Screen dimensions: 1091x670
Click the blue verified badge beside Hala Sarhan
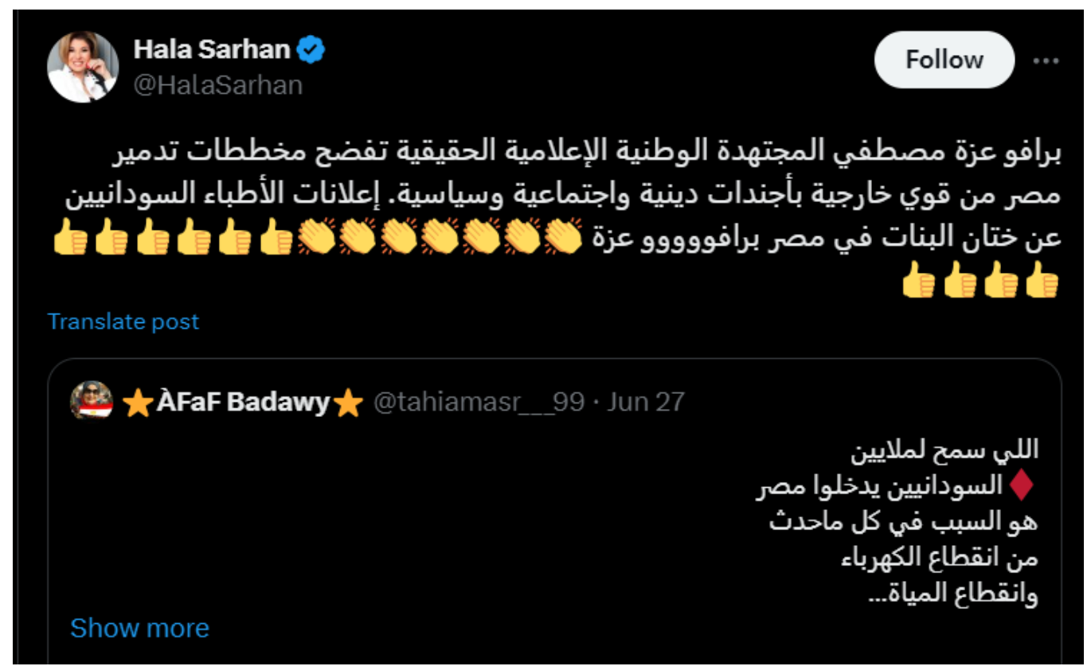pos(311,50)
